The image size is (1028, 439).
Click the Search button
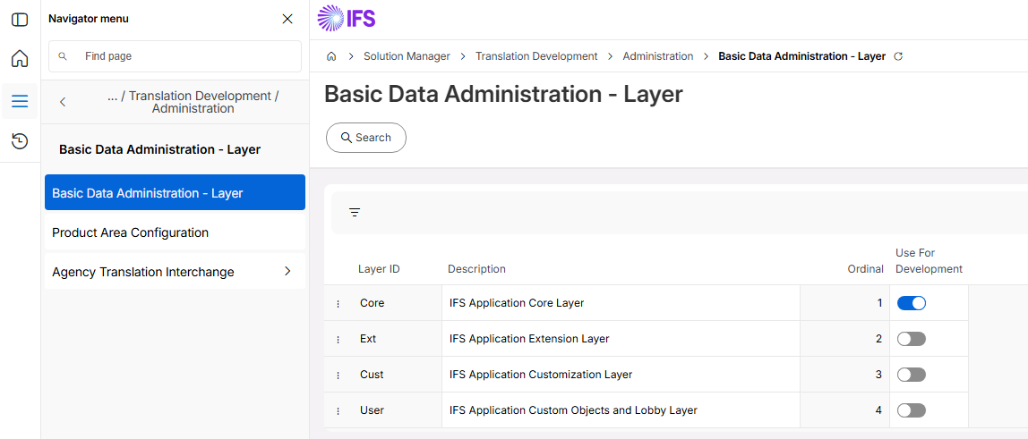coord(366,138)
